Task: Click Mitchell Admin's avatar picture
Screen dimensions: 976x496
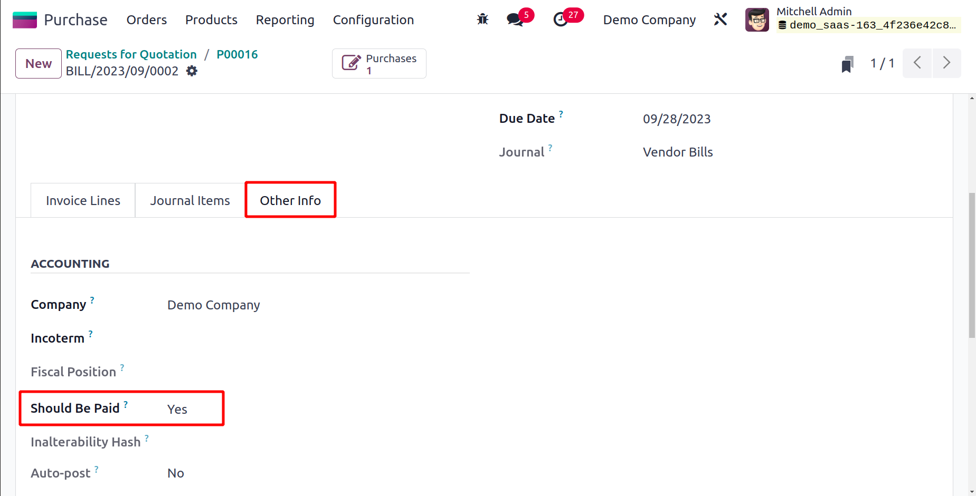Action: click(757, 20)
